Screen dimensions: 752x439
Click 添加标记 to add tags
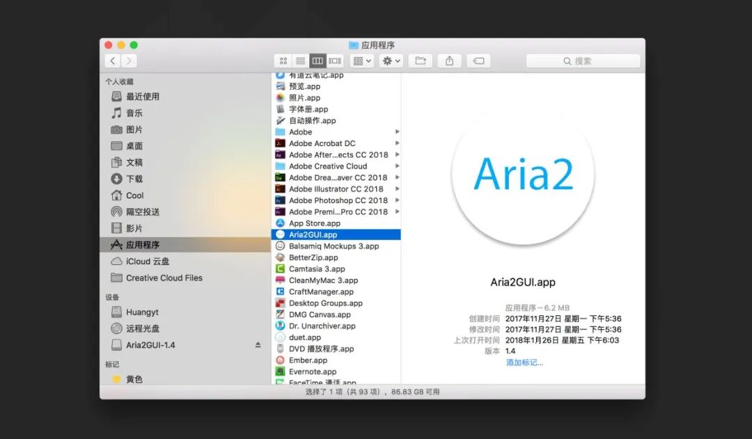coord(523,362)
